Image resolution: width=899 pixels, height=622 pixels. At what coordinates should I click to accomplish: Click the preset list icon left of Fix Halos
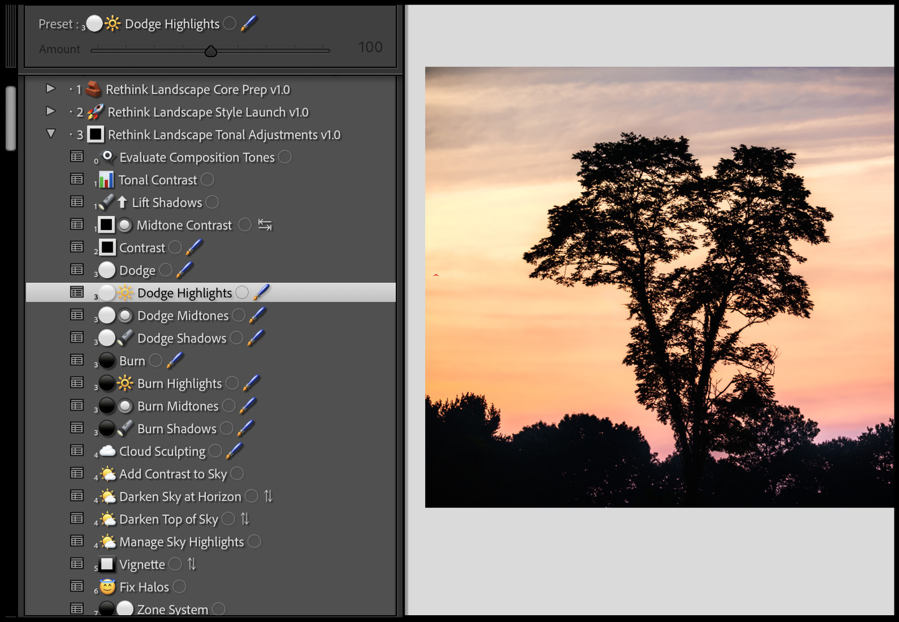pyautogui.click(x=77, y=587)
